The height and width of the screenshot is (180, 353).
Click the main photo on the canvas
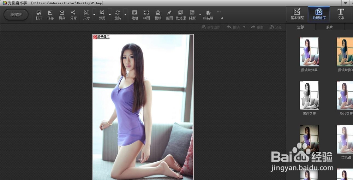(143, 107)
